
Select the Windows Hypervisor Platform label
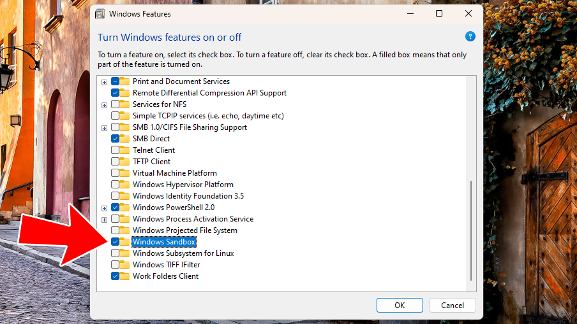183,185
